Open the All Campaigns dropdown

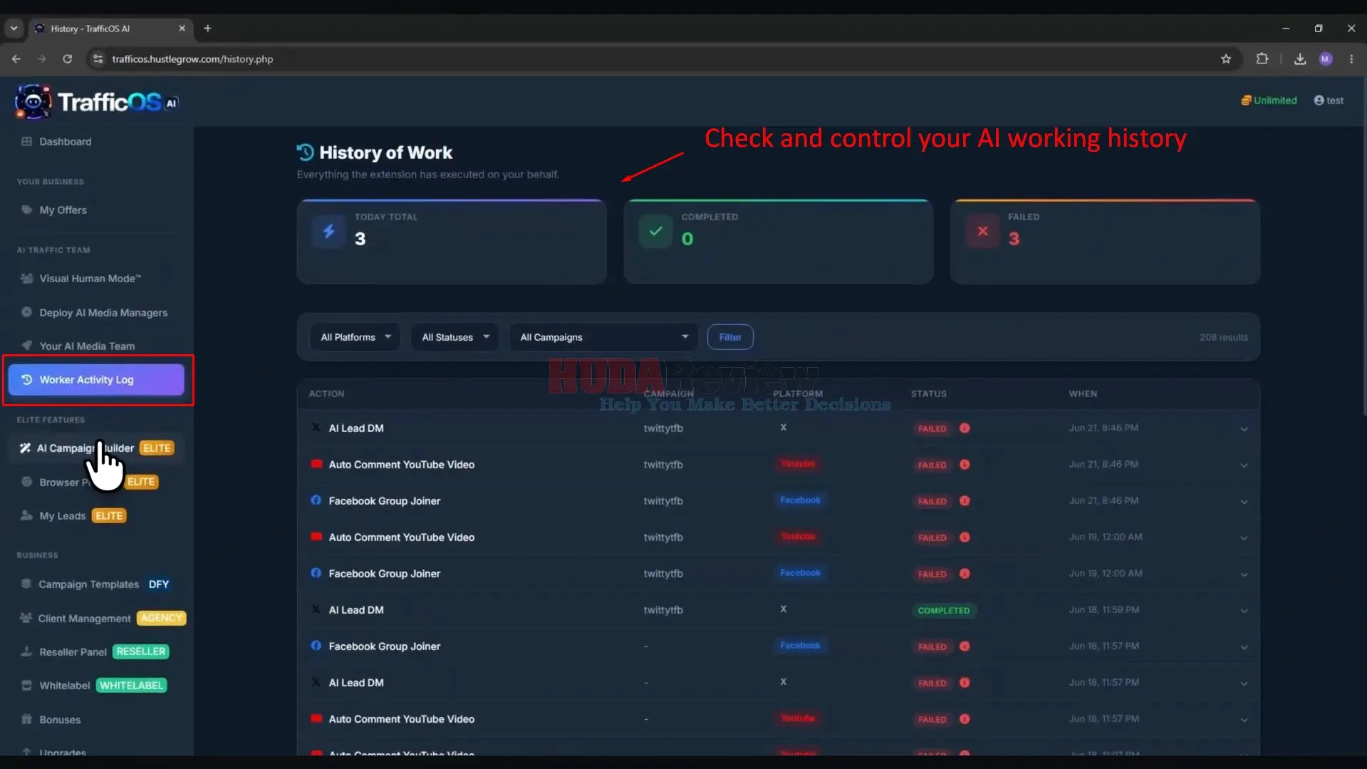pos(604,337)
